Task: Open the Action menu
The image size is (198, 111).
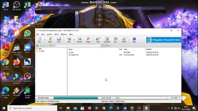Action: 49,34
